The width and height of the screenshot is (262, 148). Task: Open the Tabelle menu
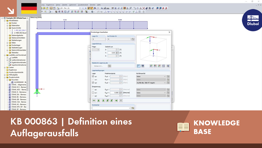(x=64, y=5)
